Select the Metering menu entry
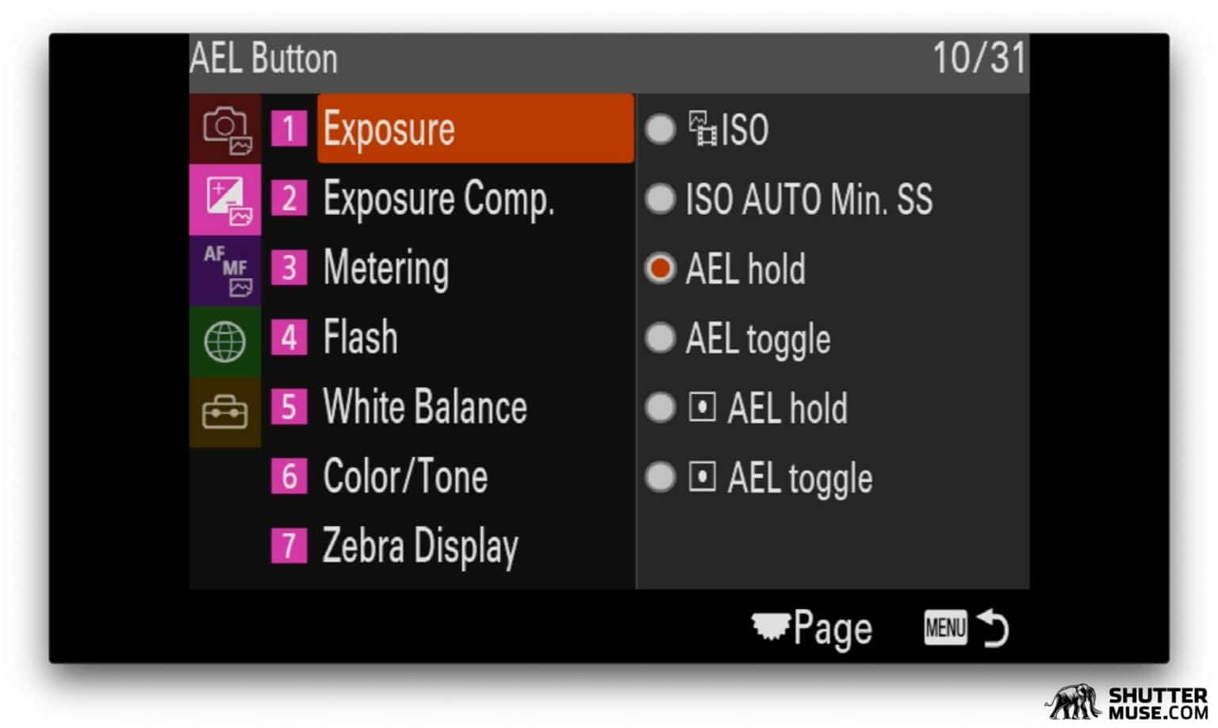Screen dimensions: 1218x728 click(385, 268)
